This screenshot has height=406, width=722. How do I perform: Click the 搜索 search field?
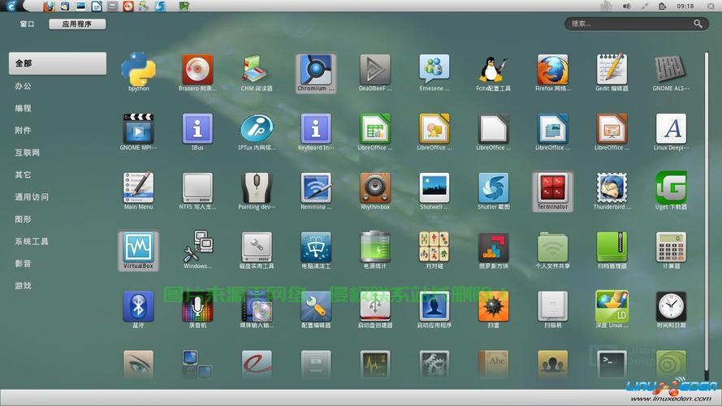629,24
